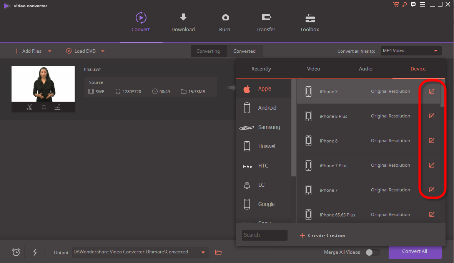Toggle the Merge All Videos switch
Image resolution: width=454 pixels, height=263 pixels.
(x=373, y=252)
